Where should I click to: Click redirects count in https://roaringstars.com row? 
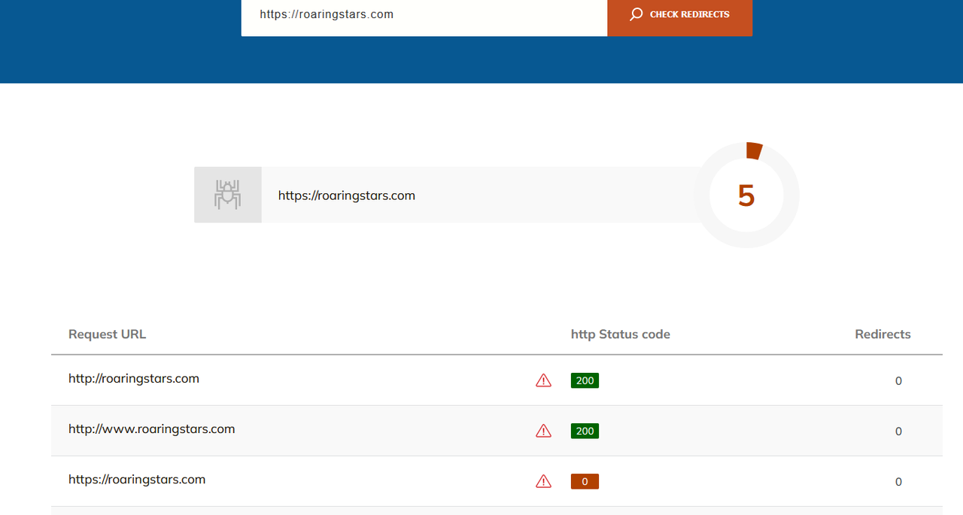[898, 482]
